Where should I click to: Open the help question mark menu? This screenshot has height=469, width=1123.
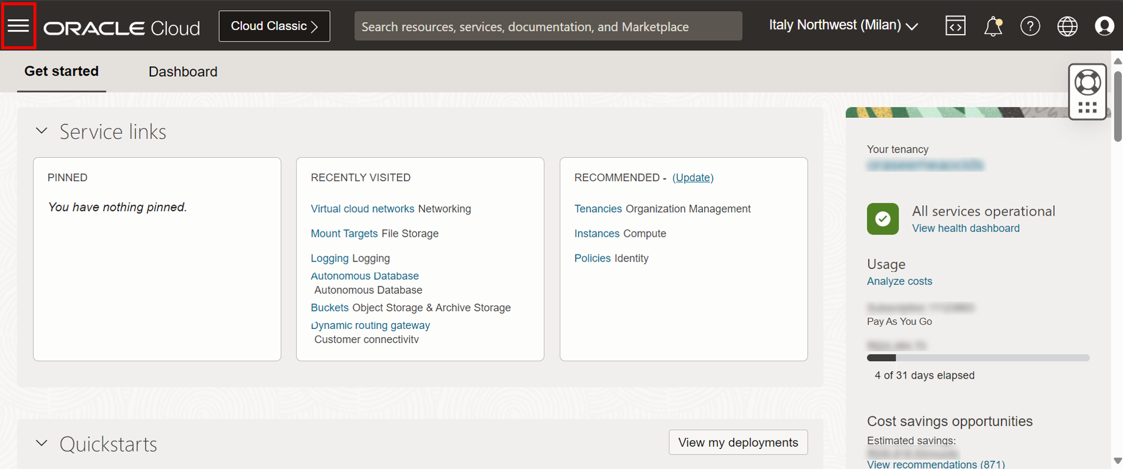tap(1030, 26)
